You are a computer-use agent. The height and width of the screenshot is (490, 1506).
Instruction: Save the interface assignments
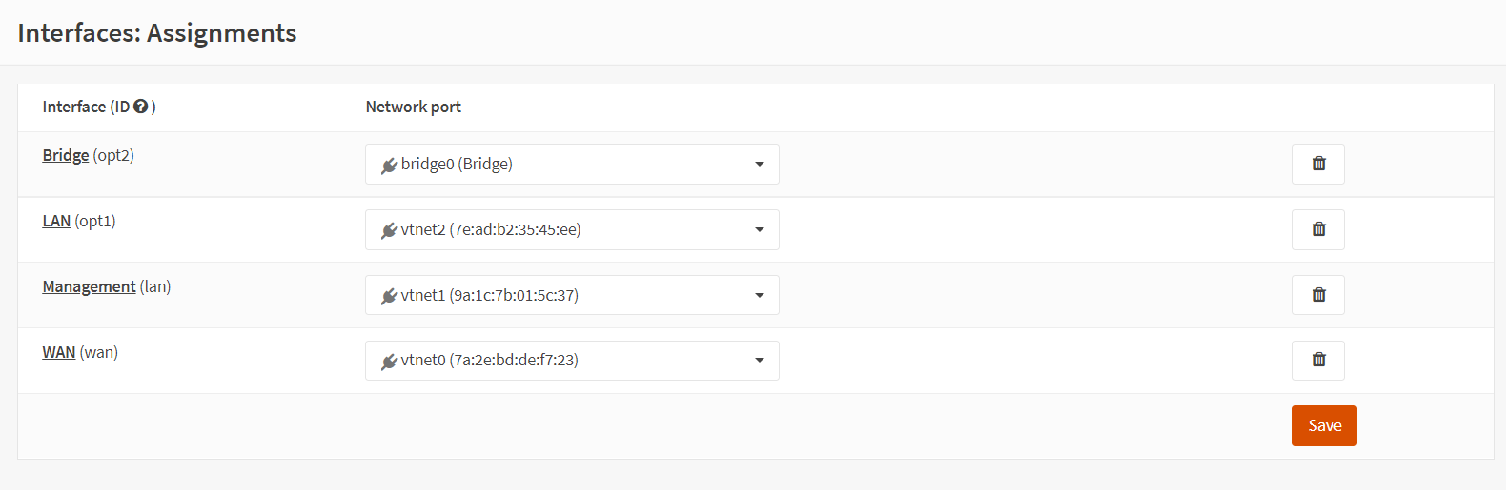click(x=1324, y=425)
